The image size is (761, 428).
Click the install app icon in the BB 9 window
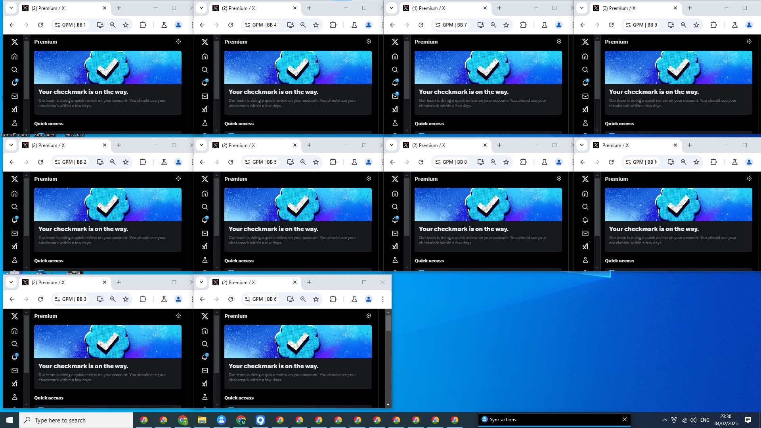point(671,25)
